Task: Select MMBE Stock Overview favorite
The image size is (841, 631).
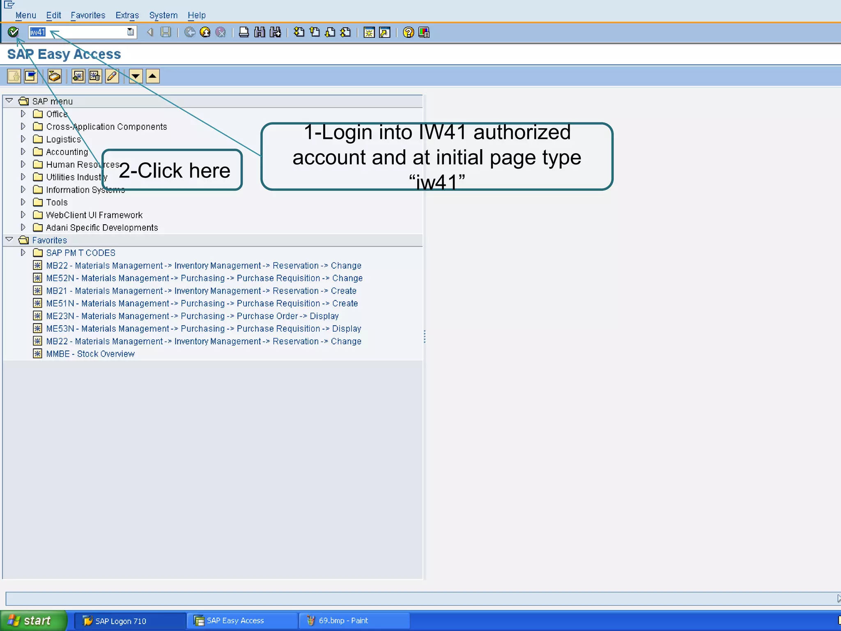Action: tap(90, 354)
